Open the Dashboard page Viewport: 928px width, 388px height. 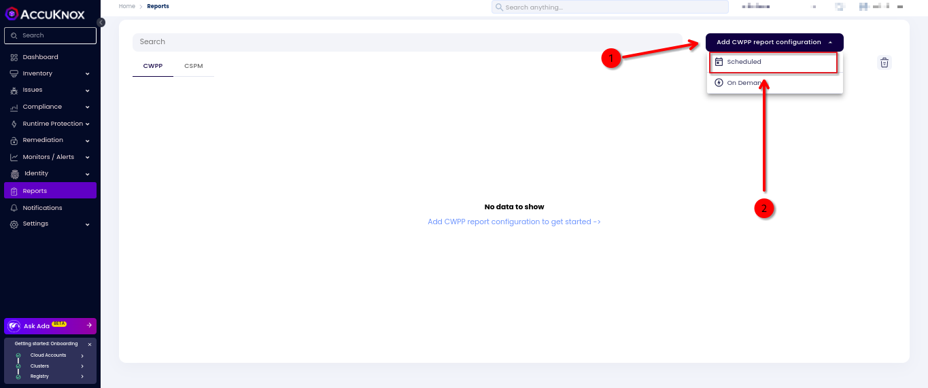[50, 57]
